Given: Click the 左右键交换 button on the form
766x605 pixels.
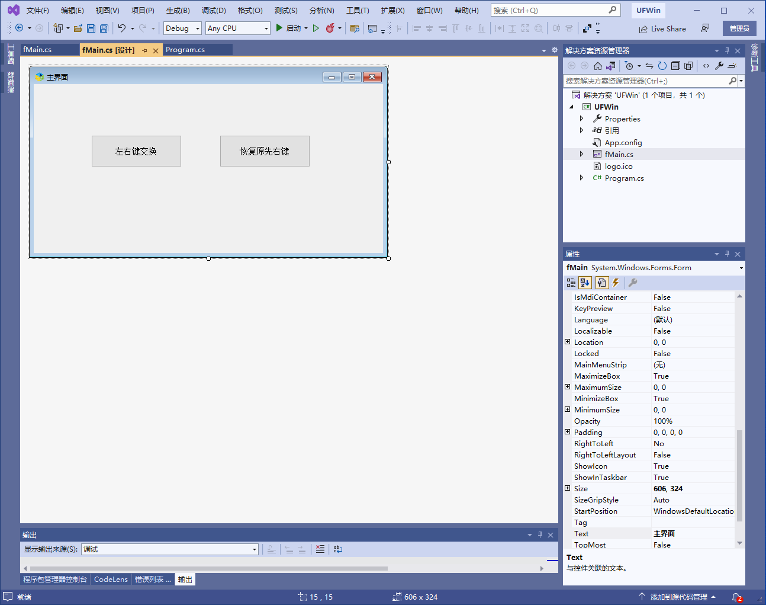Looking at the screenshot, I should 136,151.
